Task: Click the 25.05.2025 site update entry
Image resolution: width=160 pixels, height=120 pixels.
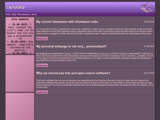Action: click(20, 46)
